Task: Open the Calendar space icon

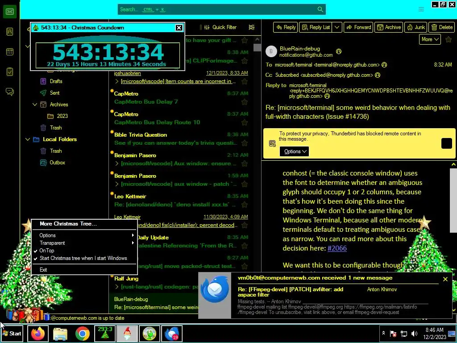Action: point(10,52)
